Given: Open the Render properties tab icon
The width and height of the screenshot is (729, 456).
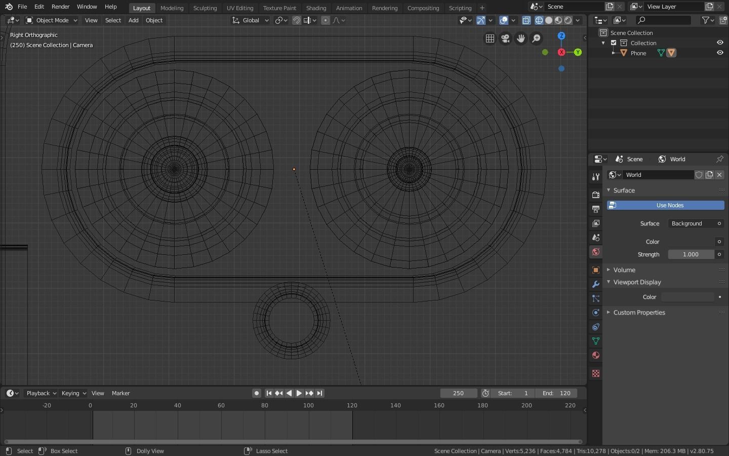Looking at the screenshot, I should (x=596, y=195).
